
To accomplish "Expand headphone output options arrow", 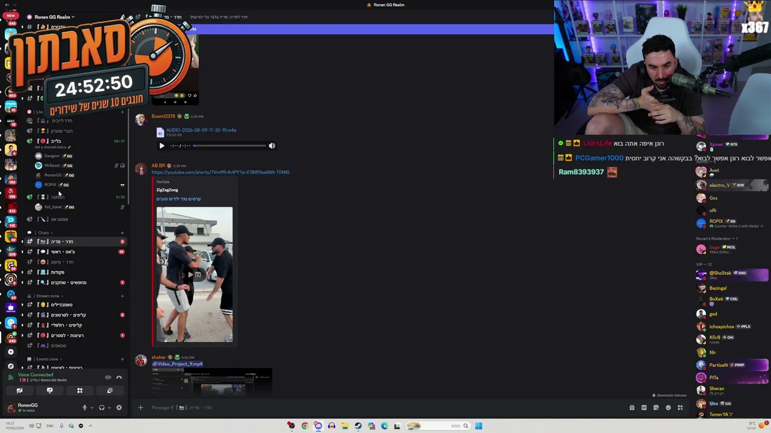I will click(x=109, y=408).
